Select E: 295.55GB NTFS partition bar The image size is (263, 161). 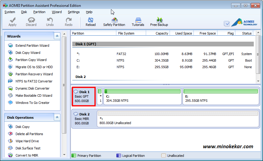(220, 96)
